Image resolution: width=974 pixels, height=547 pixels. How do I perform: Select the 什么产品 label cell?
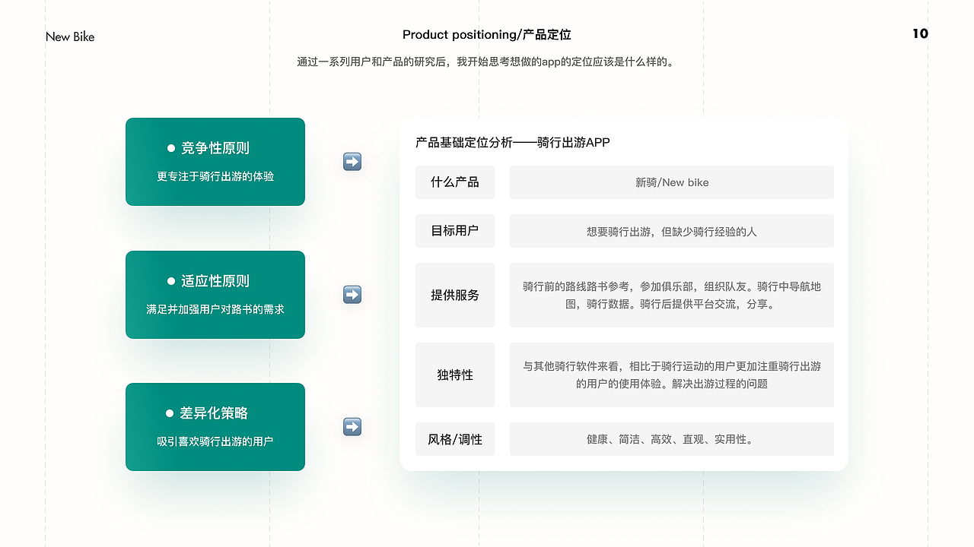[455, 182]
